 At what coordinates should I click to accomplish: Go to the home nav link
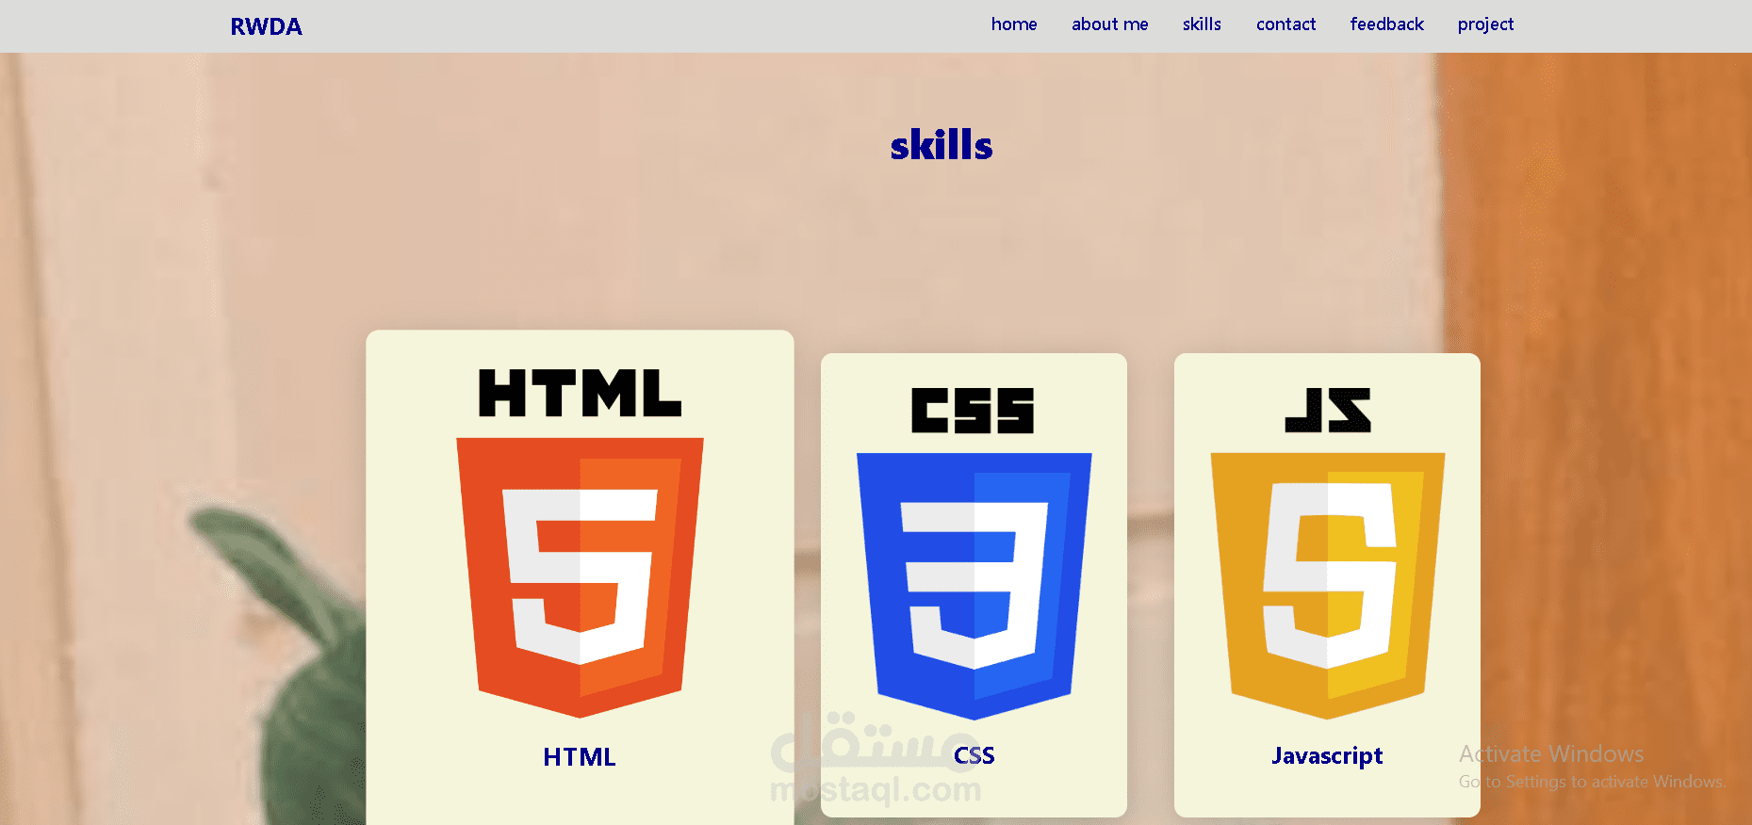(1014, 24)
